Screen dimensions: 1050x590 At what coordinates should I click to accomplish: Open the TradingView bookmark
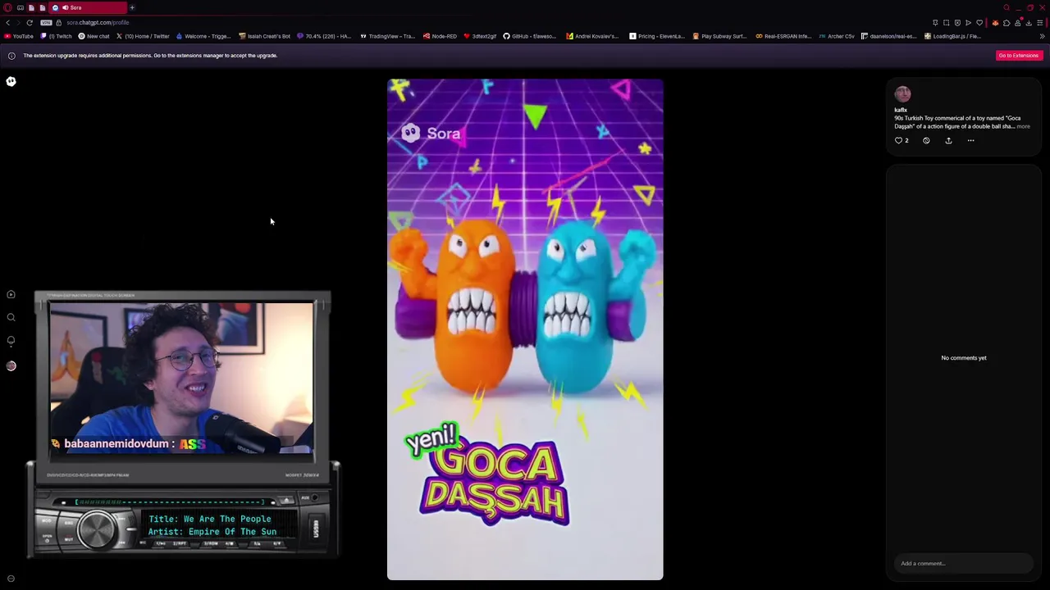387,36
